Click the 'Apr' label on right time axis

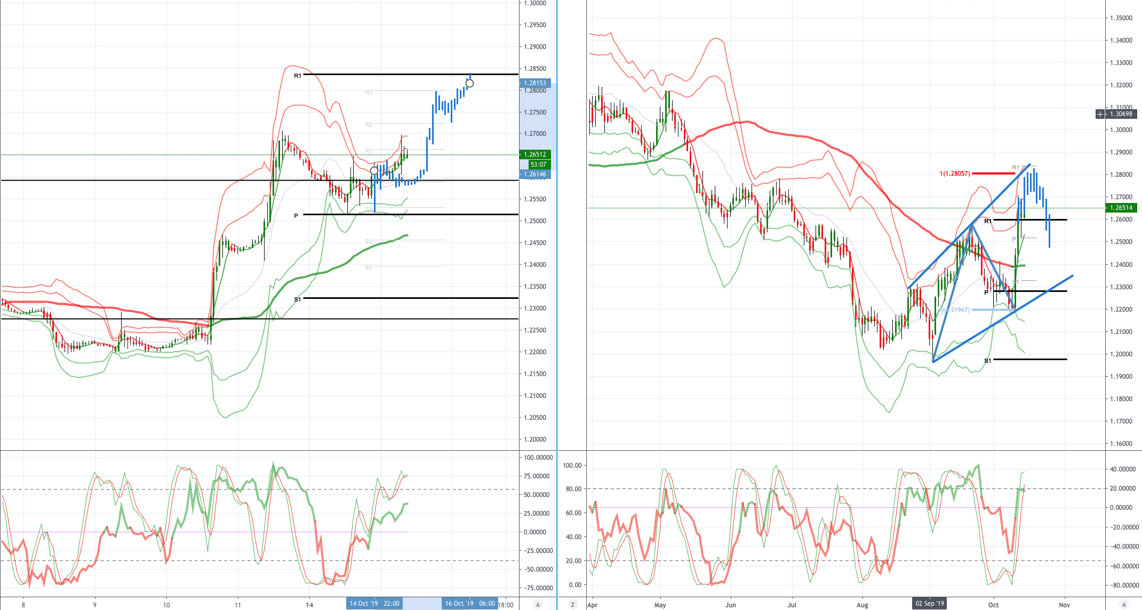pos(592,605)
